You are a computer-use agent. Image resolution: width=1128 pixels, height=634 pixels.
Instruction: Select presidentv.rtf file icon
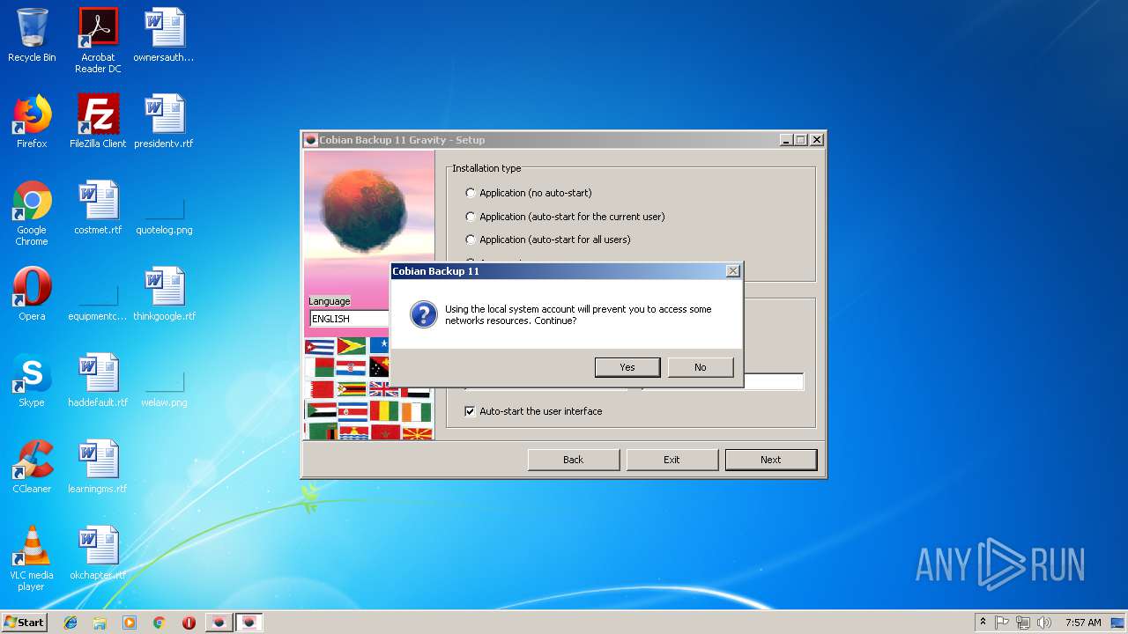coord(164,122)
